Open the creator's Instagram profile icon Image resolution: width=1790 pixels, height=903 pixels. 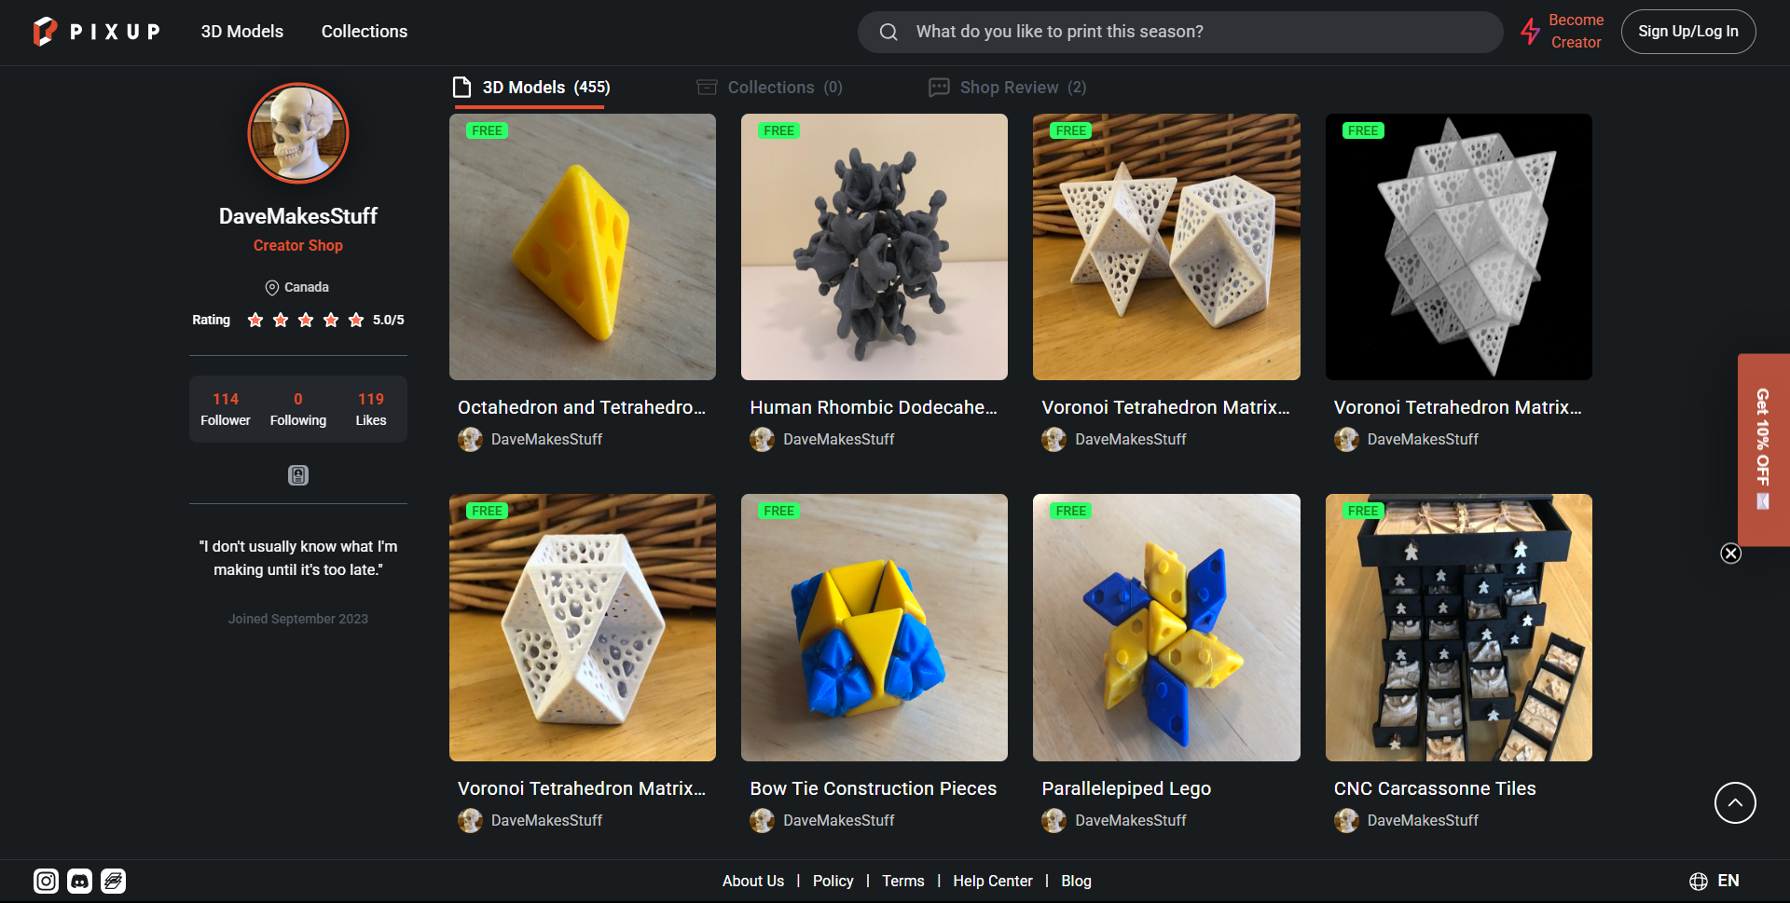45,881
